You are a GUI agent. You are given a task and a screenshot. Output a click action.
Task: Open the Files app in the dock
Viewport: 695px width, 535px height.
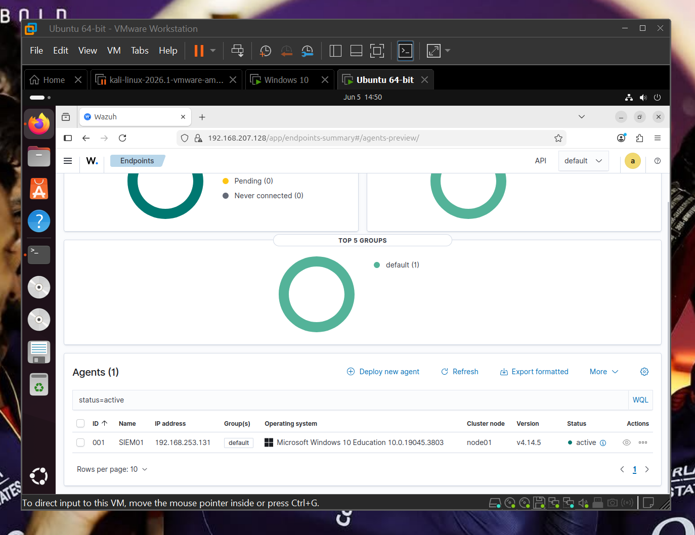click(x=39, y=156)
